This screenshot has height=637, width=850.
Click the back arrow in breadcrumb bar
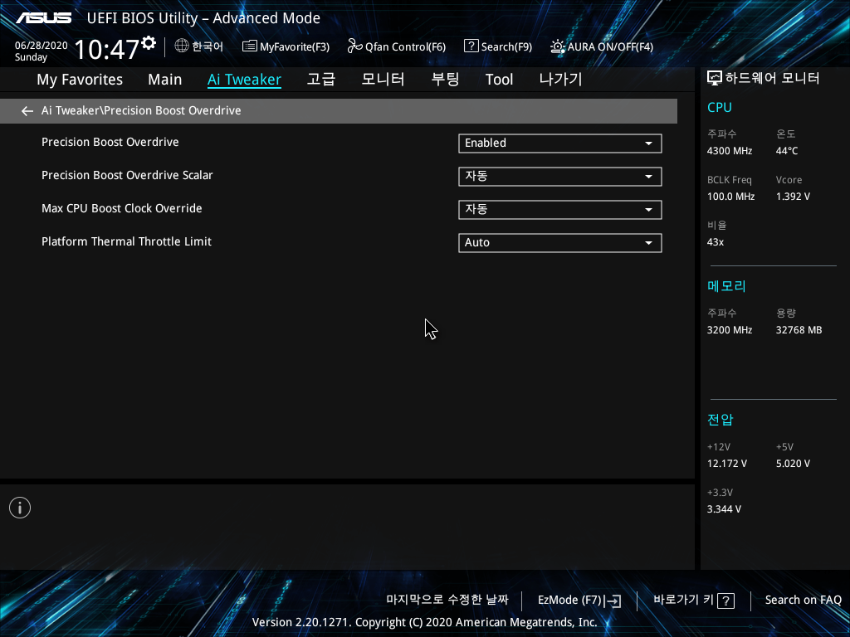tap(27, 111)
